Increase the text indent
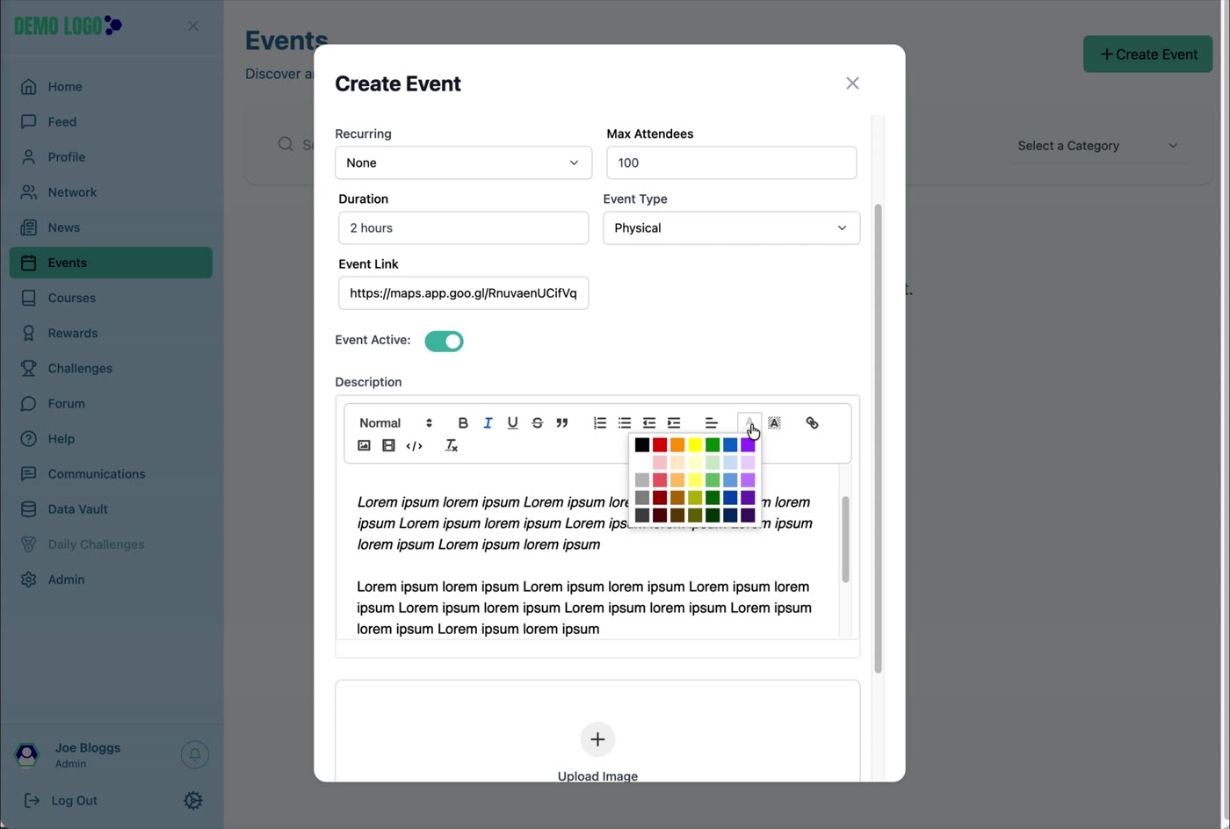The width and height of the screenshot is (1230, 829). pos(674,423)
